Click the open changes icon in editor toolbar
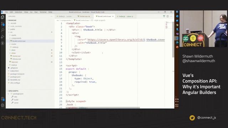228x128 pixels. [164, 16]
